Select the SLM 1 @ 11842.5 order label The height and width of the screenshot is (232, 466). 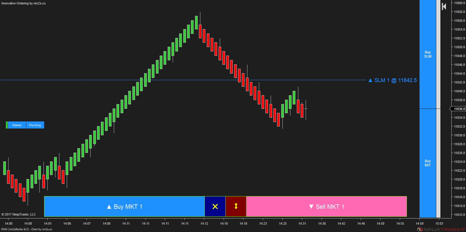tap(395, 80)
